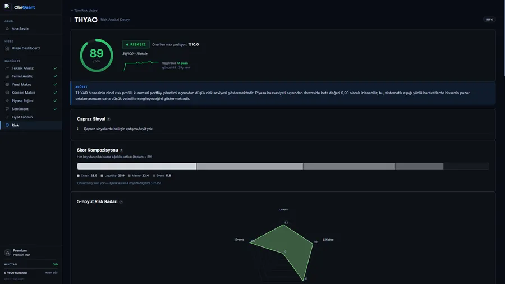Click Event 11.8 legend entry
This screenshot has width=505, height=284.
coord(162,176)
